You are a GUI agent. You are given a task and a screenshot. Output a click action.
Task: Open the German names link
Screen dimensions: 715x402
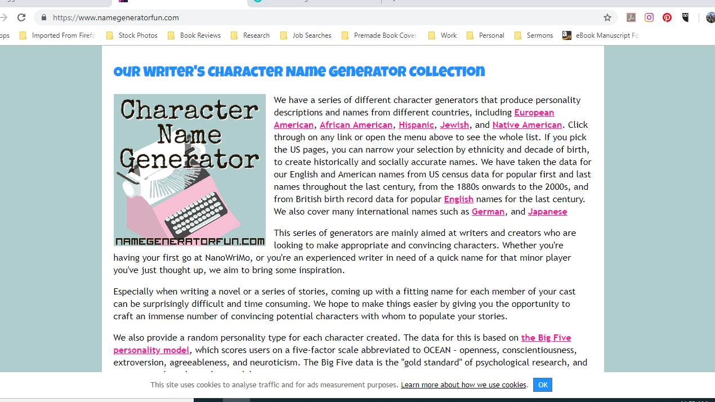coord(488,212)
